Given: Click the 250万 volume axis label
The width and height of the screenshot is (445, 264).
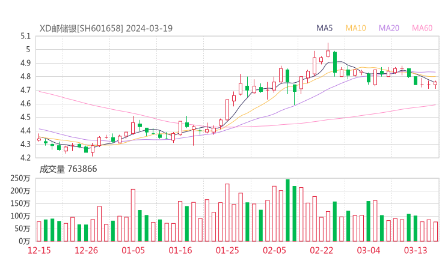Looking at the screenshot, I should click(x=20, y=178).
